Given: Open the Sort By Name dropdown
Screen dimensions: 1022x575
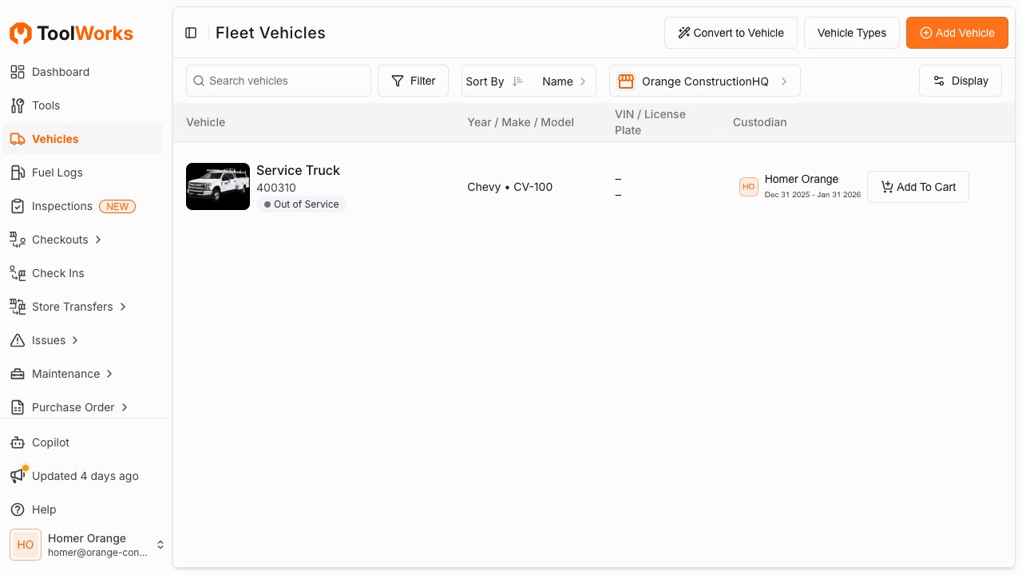Looking at the screenshot, I should [564, 81].
